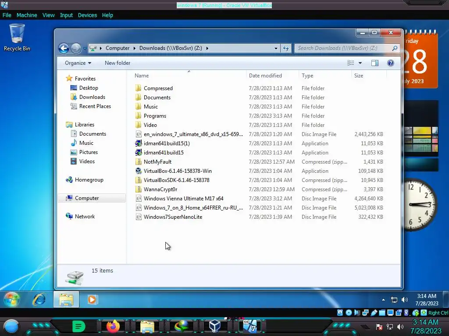Click the New folder button
The width and height of the screenshot is (449, 336).
pos(118,63)
